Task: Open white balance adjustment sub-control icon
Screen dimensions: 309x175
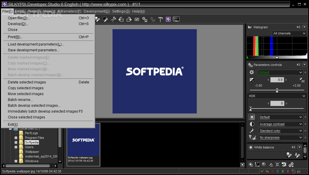Action: [x=251, y=164]
